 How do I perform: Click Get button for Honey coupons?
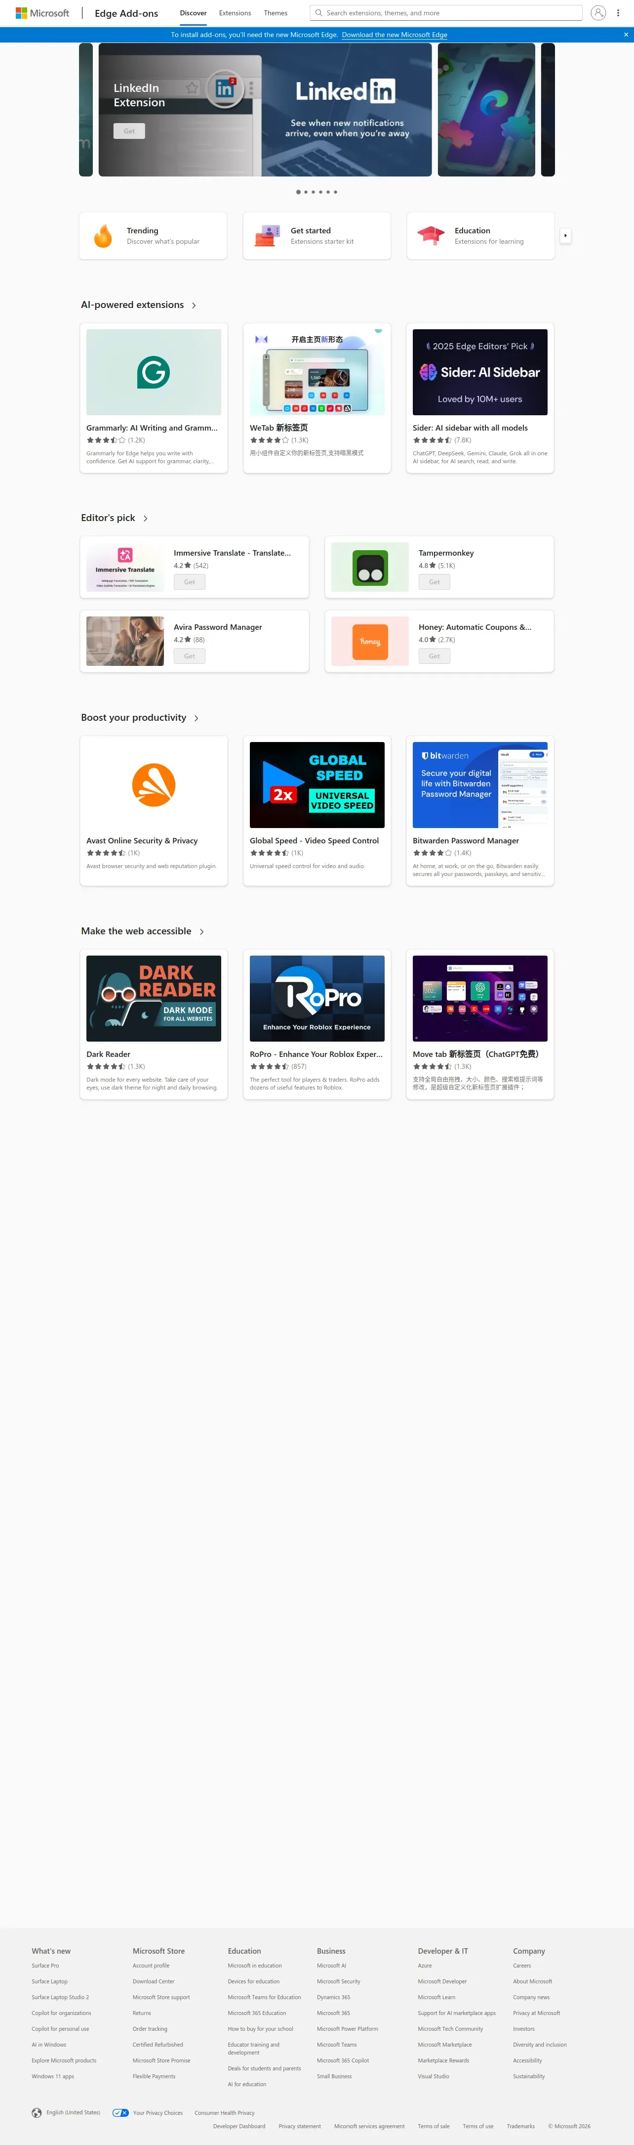tap(435, 656)
